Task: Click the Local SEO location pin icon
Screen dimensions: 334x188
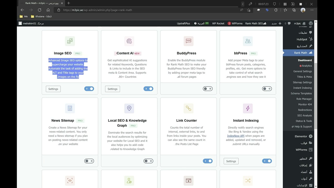Action: point(129,108)
